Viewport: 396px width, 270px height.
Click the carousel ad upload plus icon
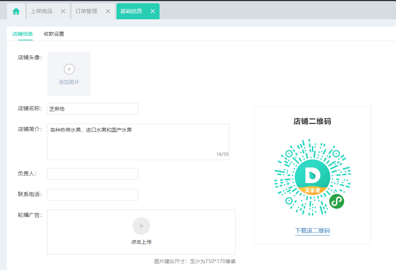(141, 226)
